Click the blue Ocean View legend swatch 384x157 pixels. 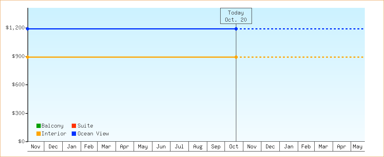[x=74, y=133]
